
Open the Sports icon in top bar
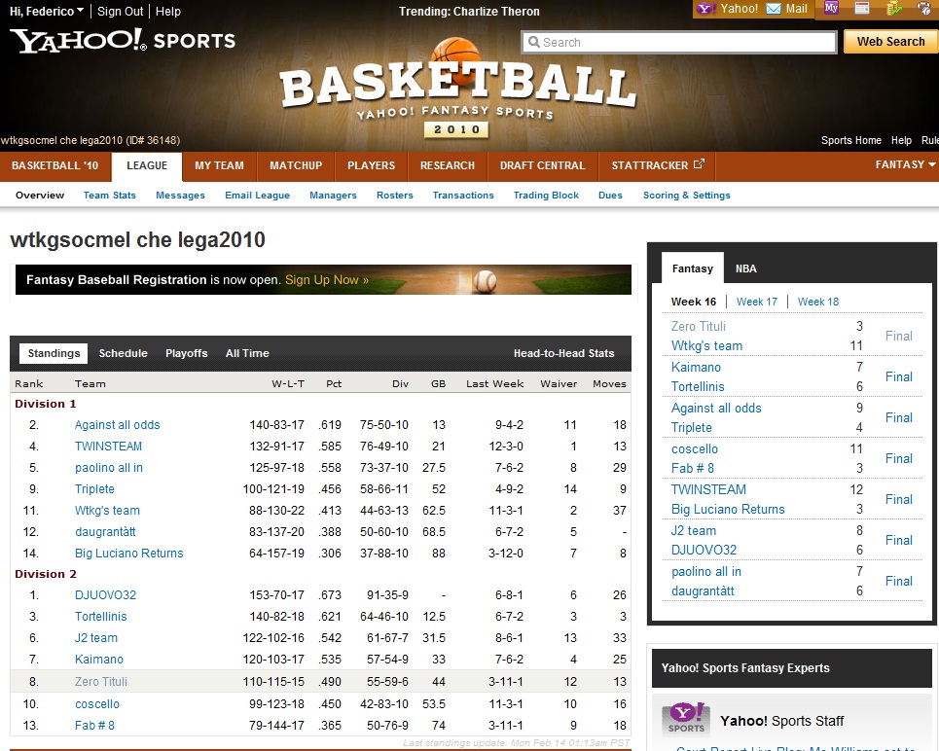(923, 9)
